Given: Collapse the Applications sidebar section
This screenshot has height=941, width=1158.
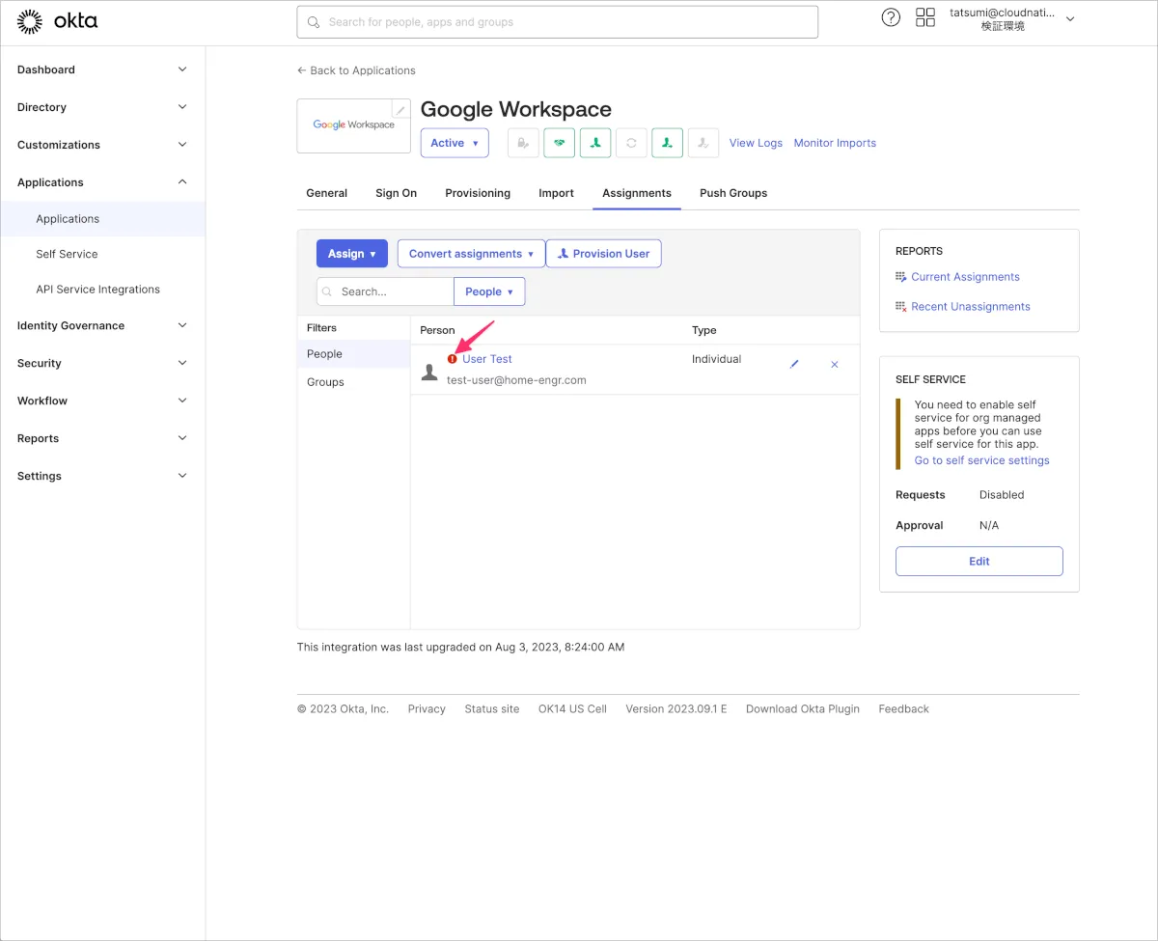Looking at the screenshot, I should 102,182.
